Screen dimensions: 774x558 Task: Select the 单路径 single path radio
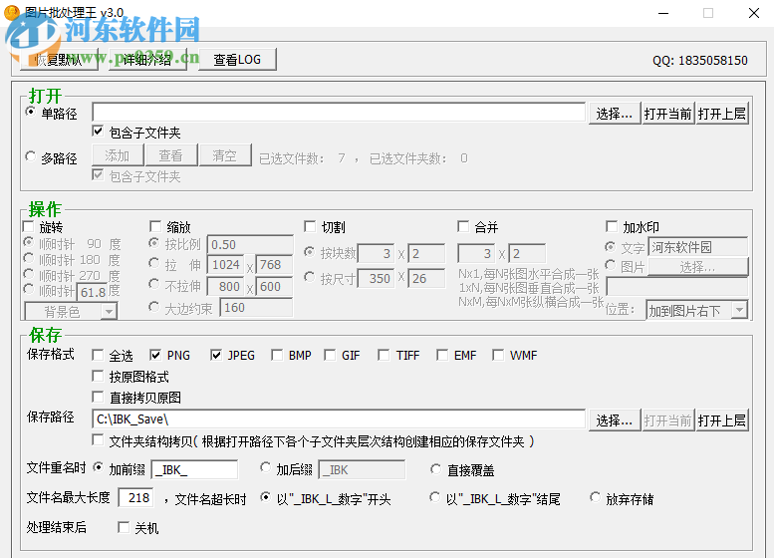(x=31, y=113)
